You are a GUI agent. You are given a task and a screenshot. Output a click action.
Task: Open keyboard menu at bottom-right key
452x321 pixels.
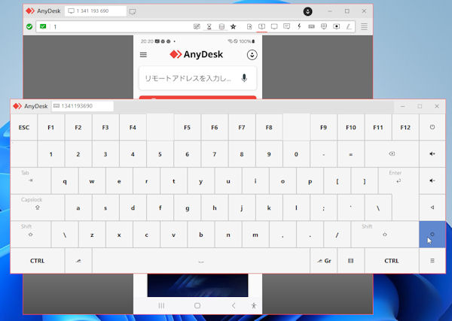(432, 261)
